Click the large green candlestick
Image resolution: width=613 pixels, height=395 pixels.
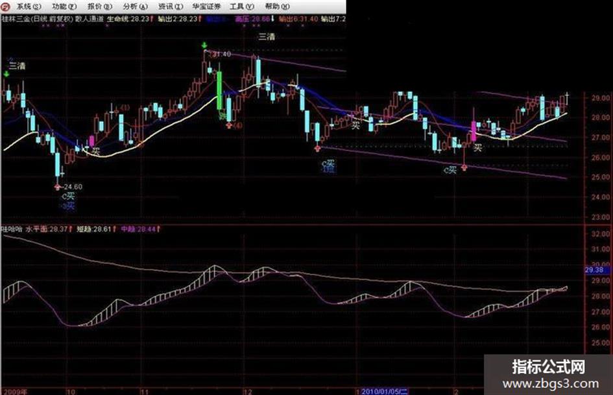pos(219,91)
